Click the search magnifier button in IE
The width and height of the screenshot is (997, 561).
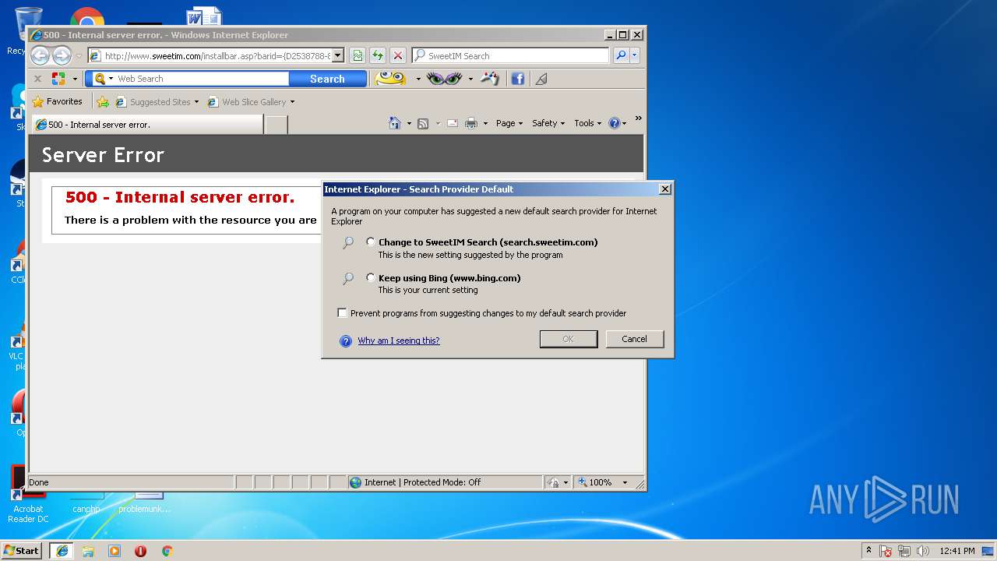pyautogui.click(x=621, y=55)
